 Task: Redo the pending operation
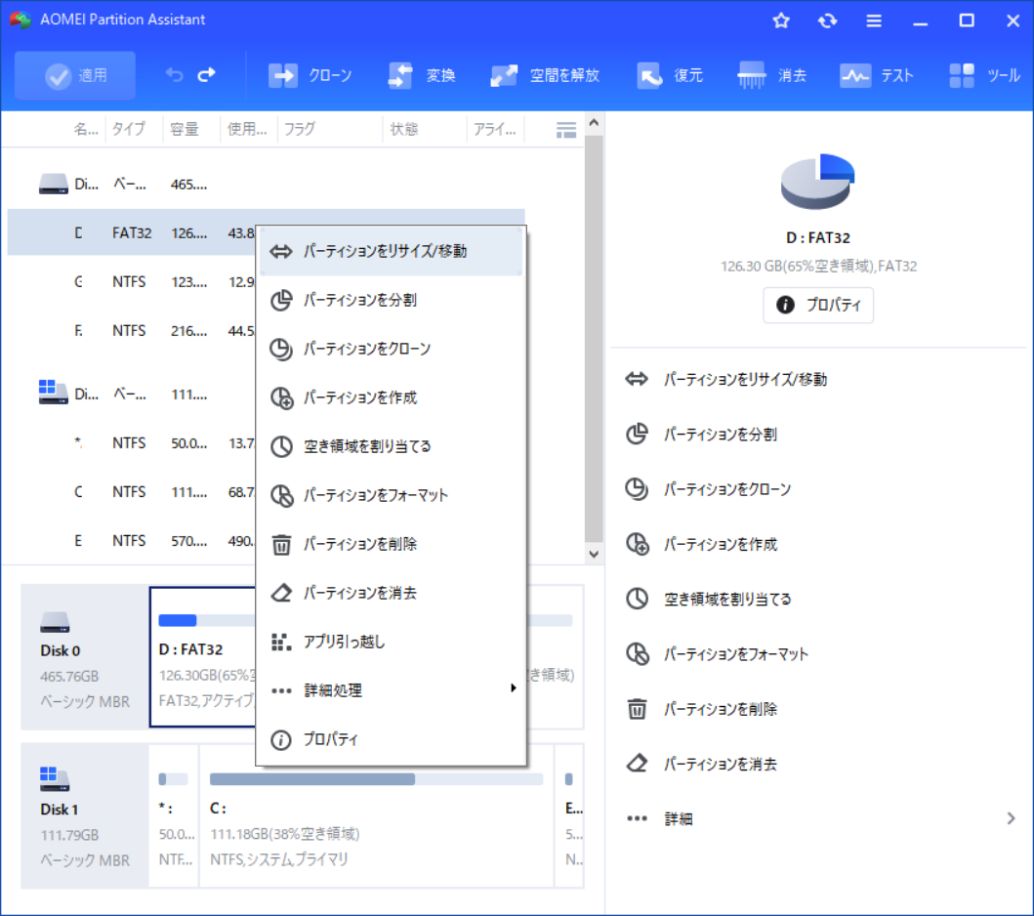206,75
